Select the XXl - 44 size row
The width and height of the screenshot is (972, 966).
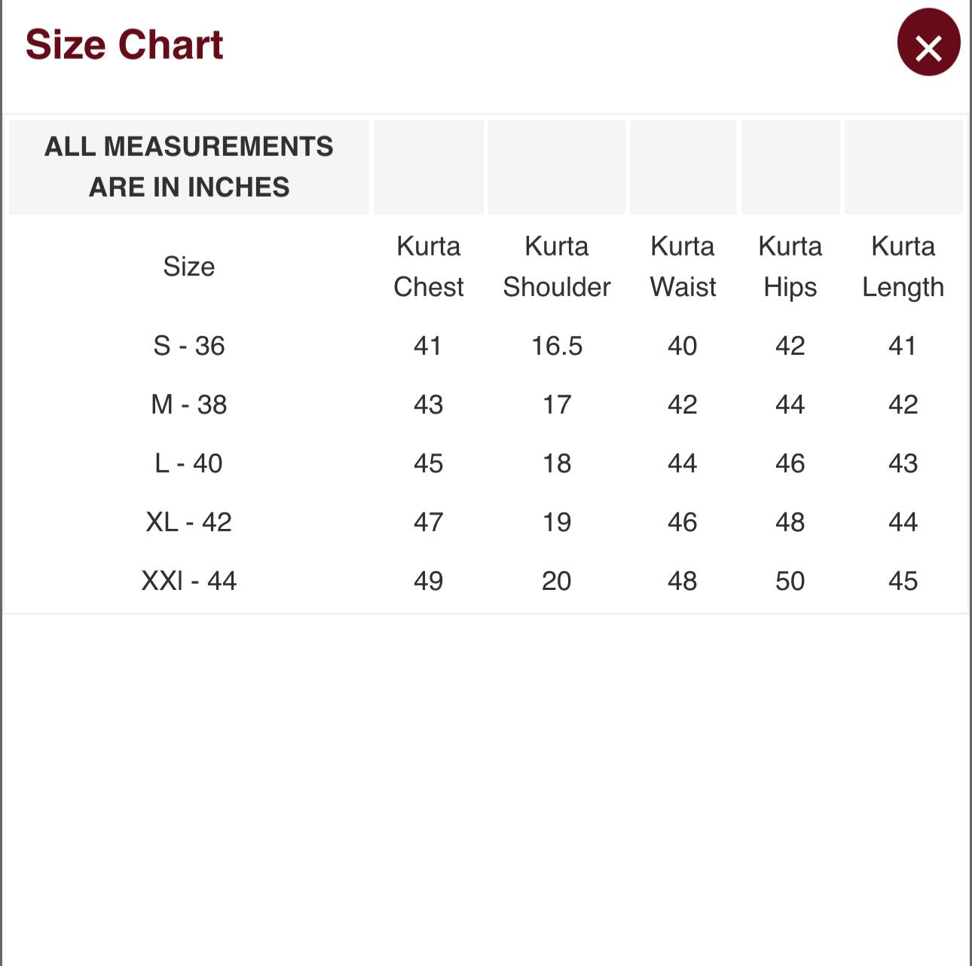coord(486,581)
